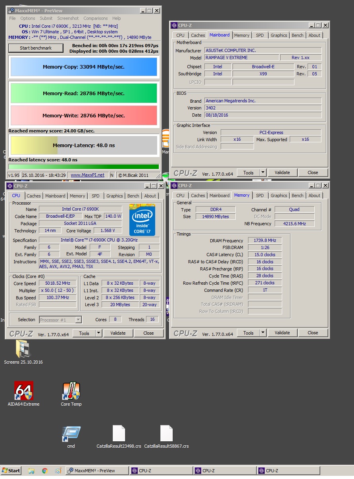
Task: Open the cmd shortcut icon
Action: tap(71, 434)
